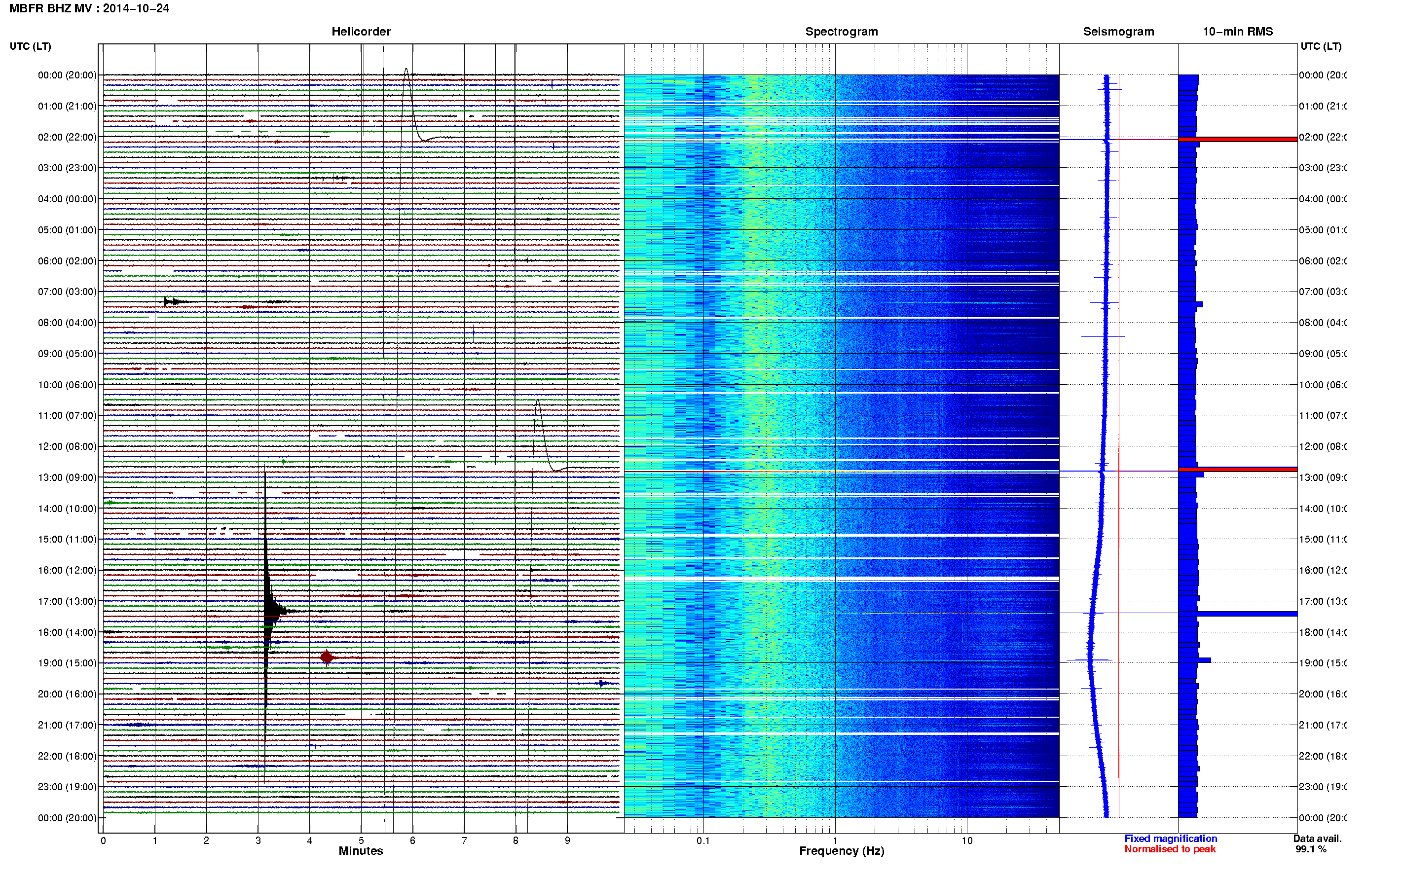This screenshot has height=877, width=1403.
Task: Select the 'Spectrogram' panel heading
Action: (x=841, y=32)
